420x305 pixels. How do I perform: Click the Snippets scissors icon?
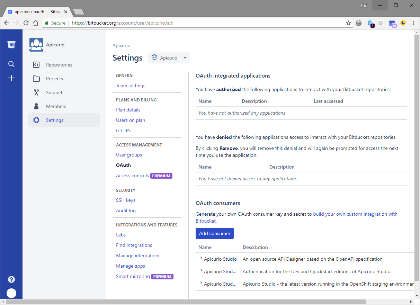coord(36,92)
